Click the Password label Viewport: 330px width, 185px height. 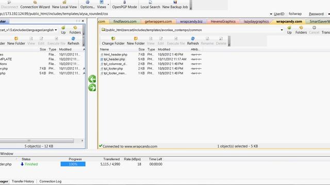click(x=316, y=14)
